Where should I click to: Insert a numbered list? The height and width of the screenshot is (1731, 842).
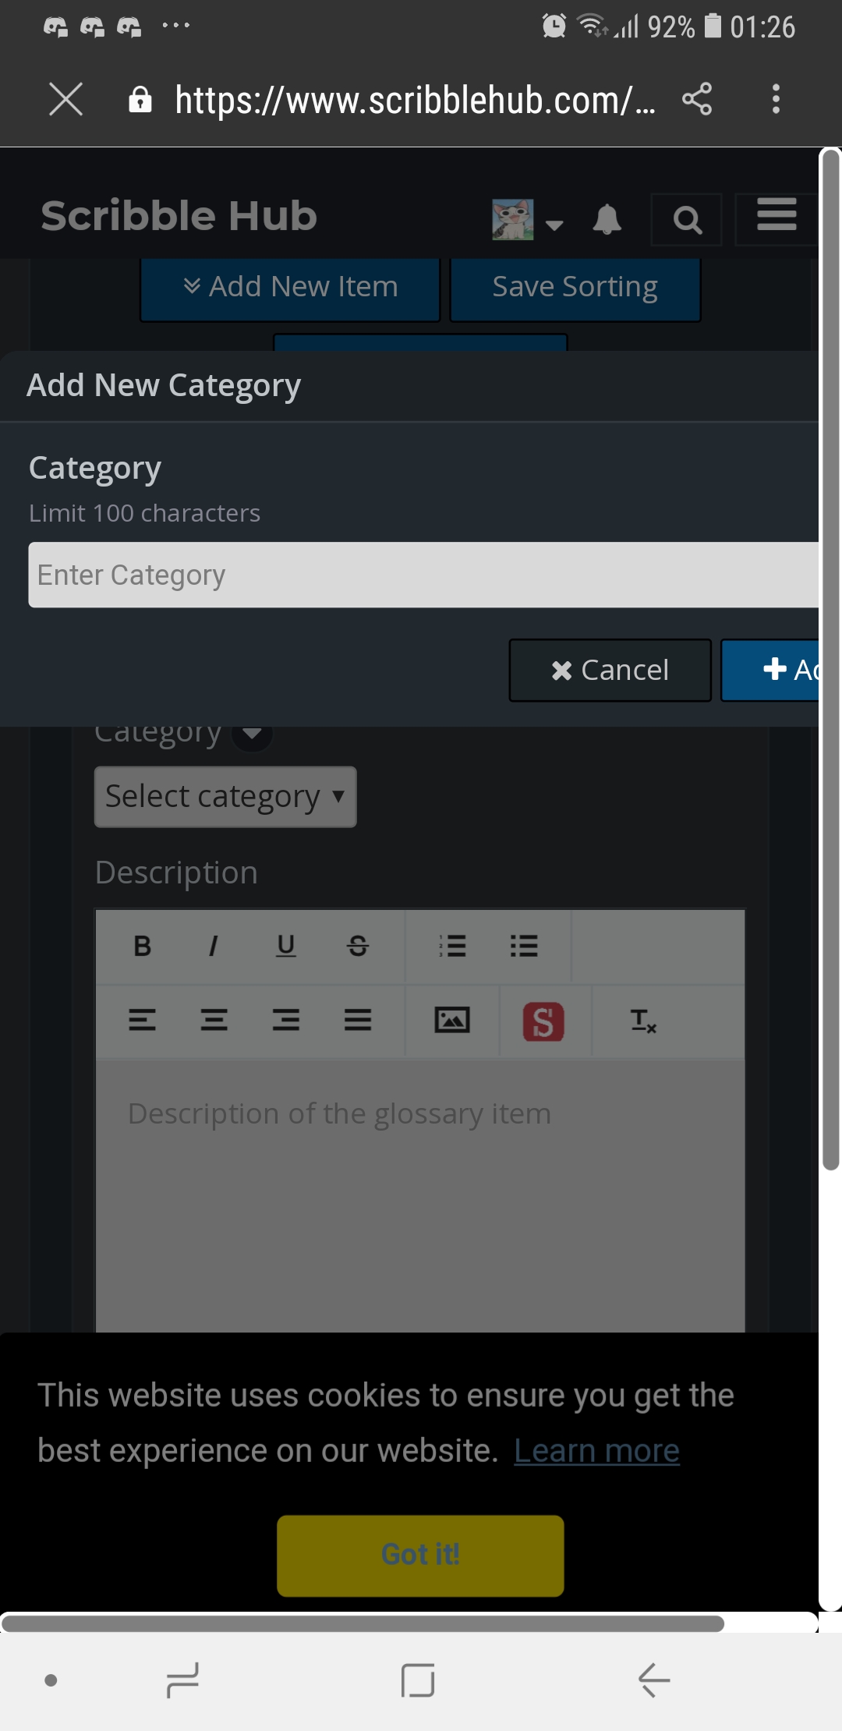coord(452,946)
